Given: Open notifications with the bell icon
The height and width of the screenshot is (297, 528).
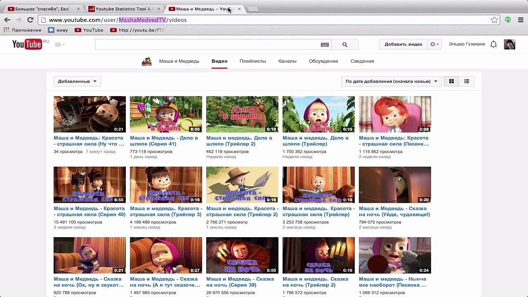Looking at the screenshot, I should 493,44.
